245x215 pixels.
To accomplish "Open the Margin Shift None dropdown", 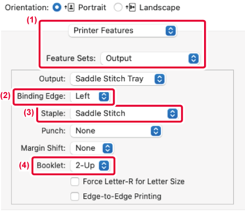I will pyautogui.click(x=92, y=148).
